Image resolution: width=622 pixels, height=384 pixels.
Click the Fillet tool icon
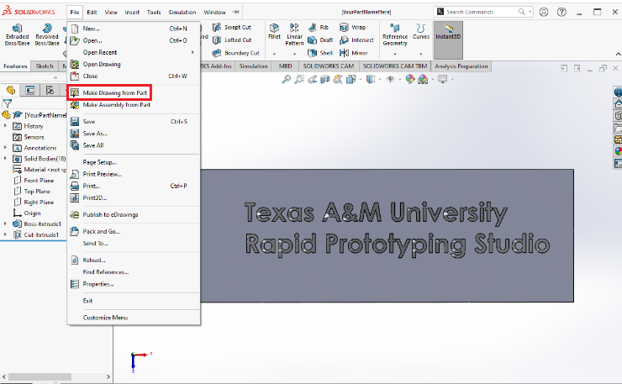[x=274, y=29]
